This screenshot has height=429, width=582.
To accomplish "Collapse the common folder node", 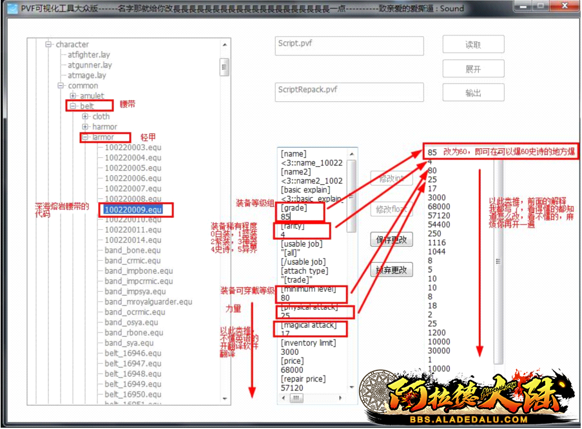I will point(61,86).
